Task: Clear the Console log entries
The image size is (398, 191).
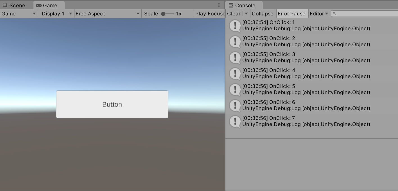Action: coord(234,14)
